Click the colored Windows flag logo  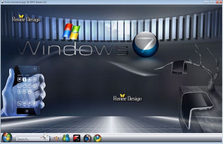[71, 31]
